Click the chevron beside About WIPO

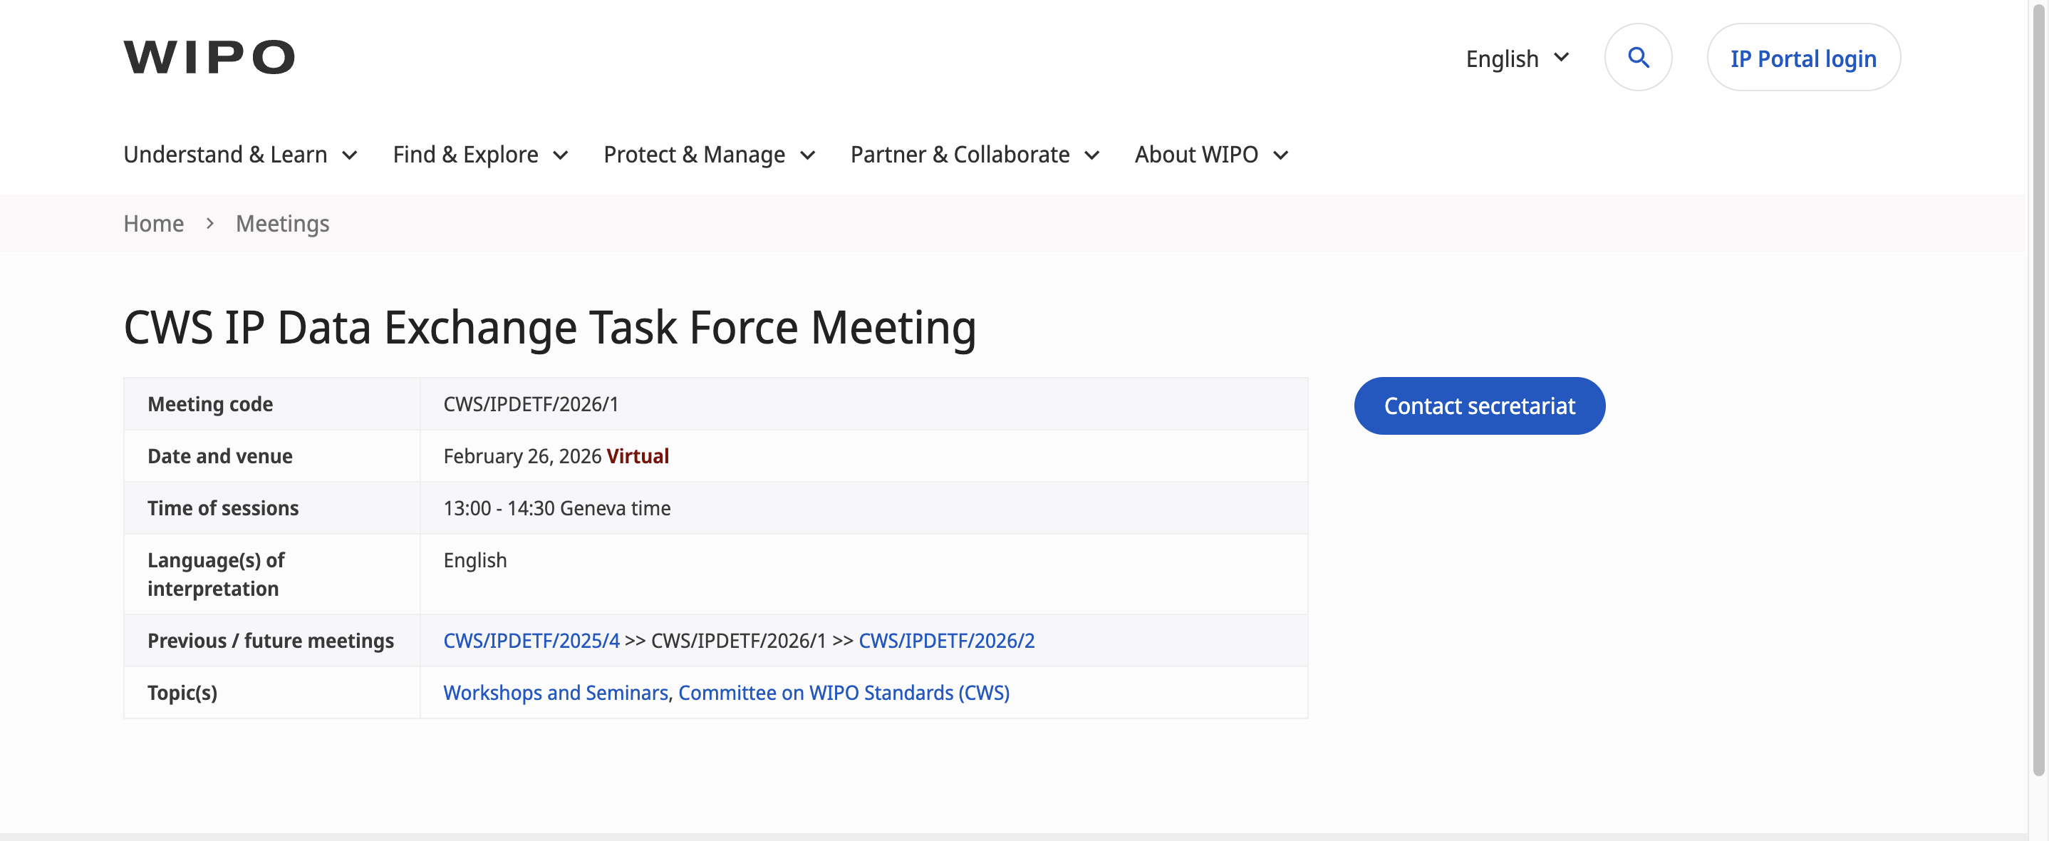[x=1280, y=155]
